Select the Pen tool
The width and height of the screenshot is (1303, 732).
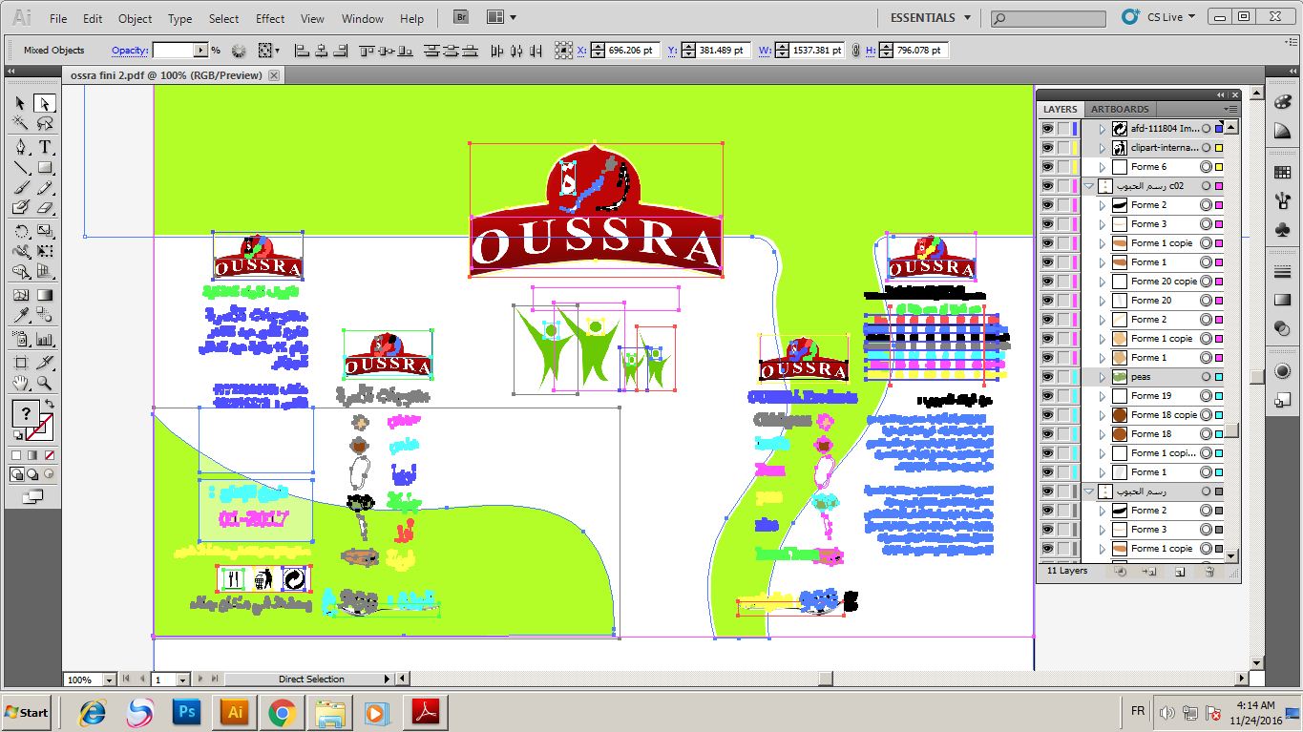pos(20,147)
